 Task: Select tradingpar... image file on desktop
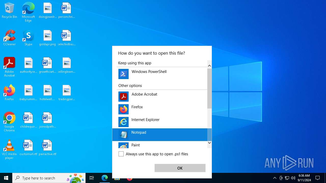click(x=66, y=93)
